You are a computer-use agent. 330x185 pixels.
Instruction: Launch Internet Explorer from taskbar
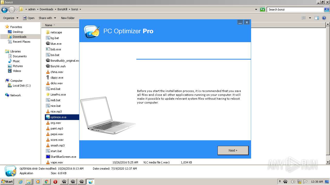21,182
